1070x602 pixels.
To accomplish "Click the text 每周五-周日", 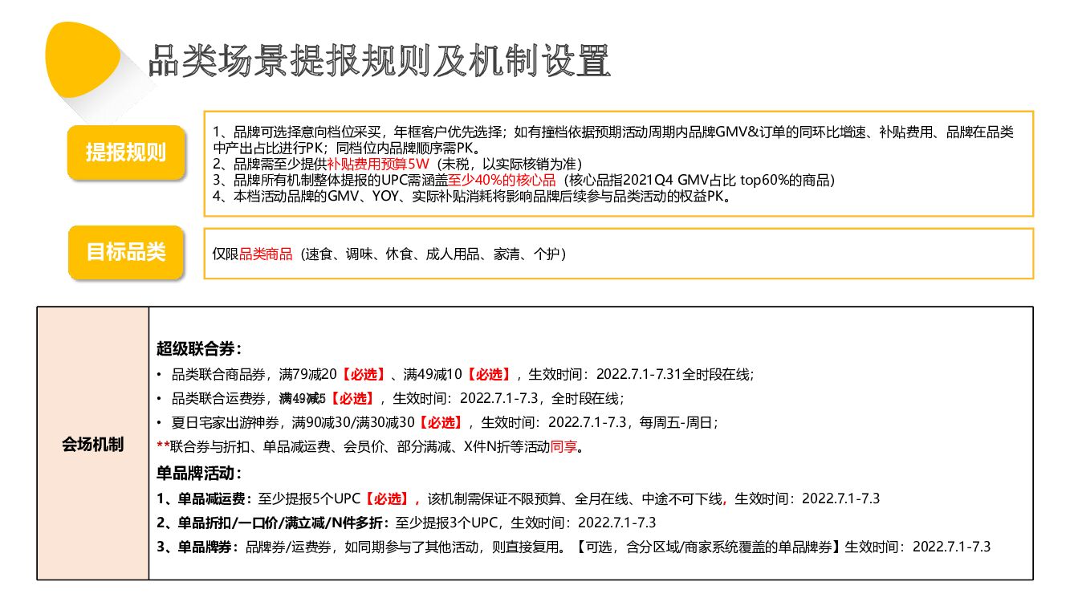I will click(677, 422).
